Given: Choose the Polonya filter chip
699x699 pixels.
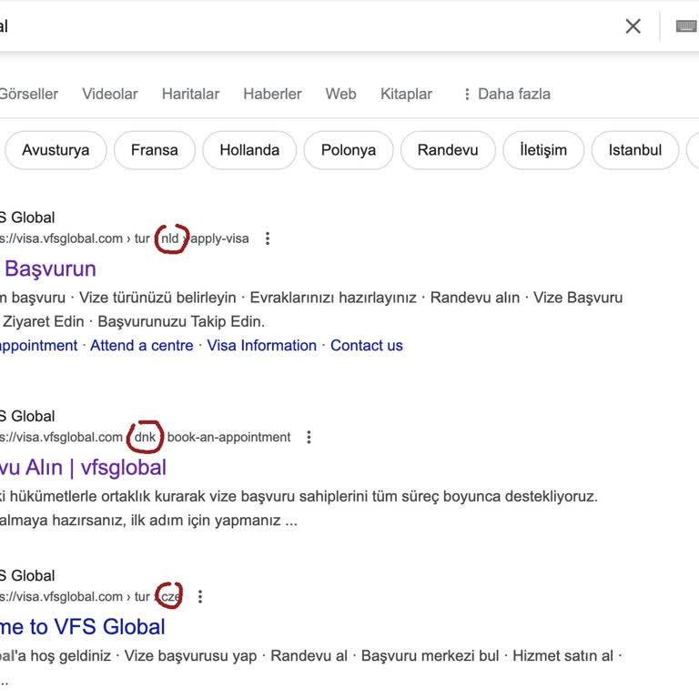Looking at the screenshot, I should click(x=349, y=150).
